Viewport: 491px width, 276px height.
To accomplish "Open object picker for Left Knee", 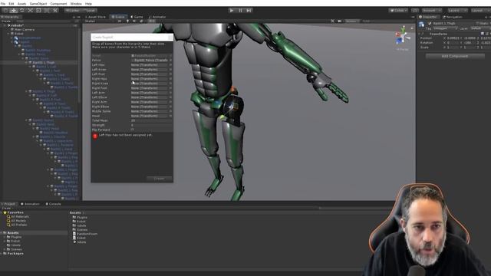I will click(x=170, y=70).
